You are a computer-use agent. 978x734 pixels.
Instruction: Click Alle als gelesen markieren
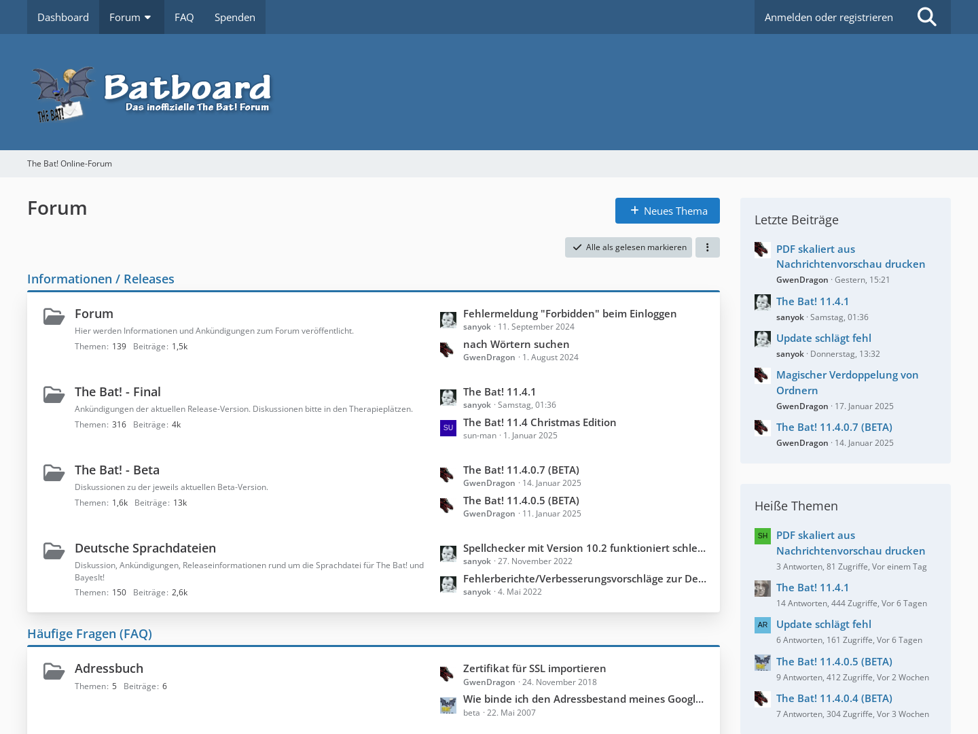click(x=628, y=247)
